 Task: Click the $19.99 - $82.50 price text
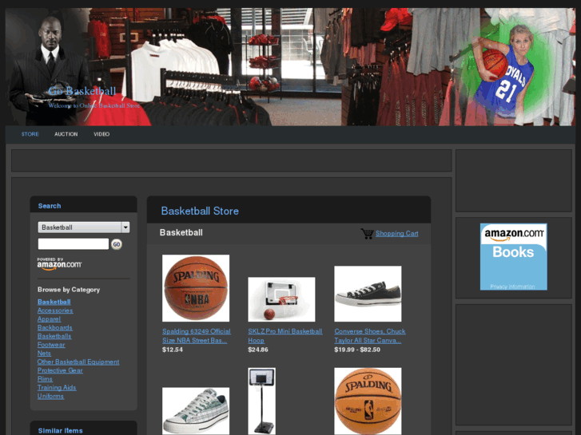click(x=357, y=350)
